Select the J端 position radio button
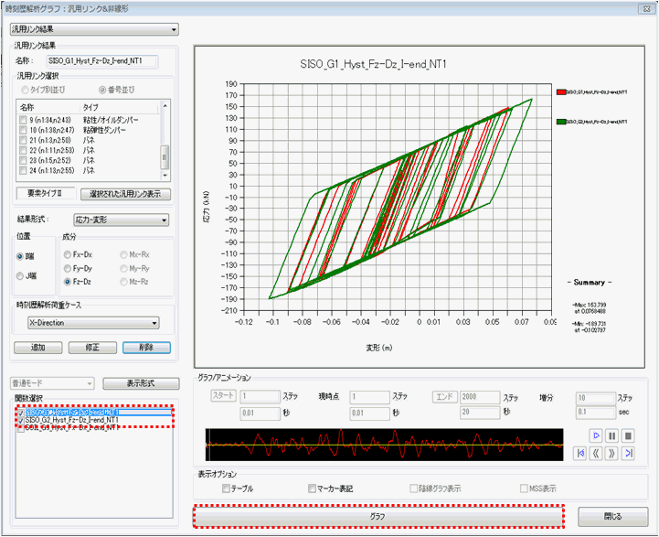 pyautogui.click(x=20, y=276)
